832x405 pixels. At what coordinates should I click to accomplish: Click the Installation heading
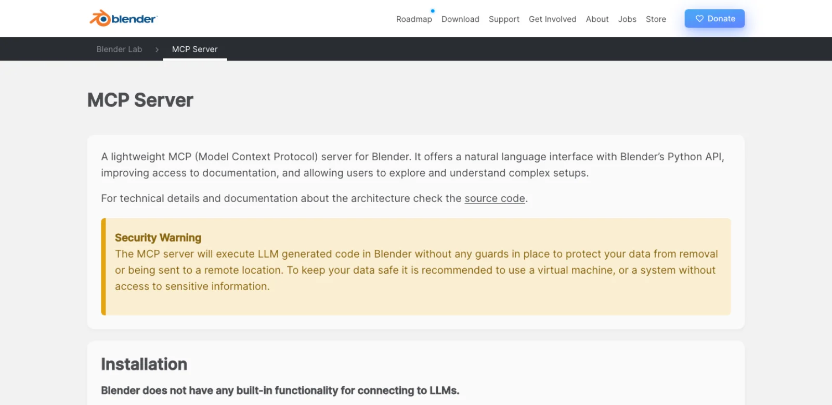tap(144, 364)
